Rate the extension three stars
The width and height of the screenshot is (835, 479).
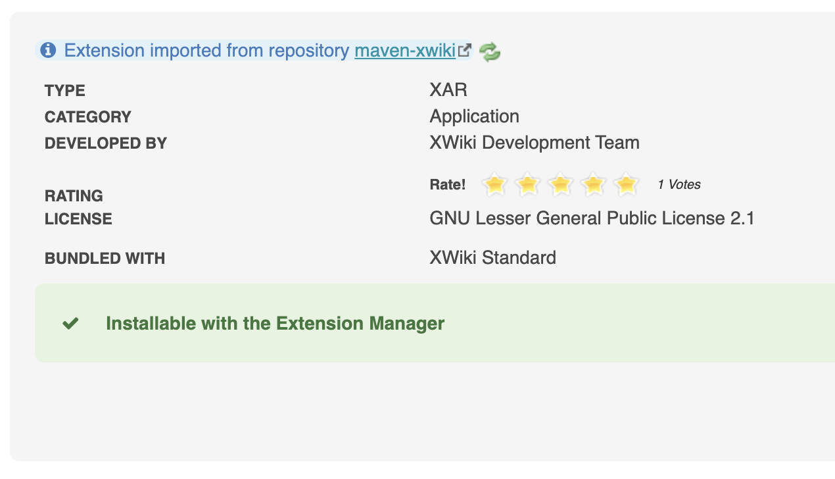pyautogui.click(x=560, y=185)
